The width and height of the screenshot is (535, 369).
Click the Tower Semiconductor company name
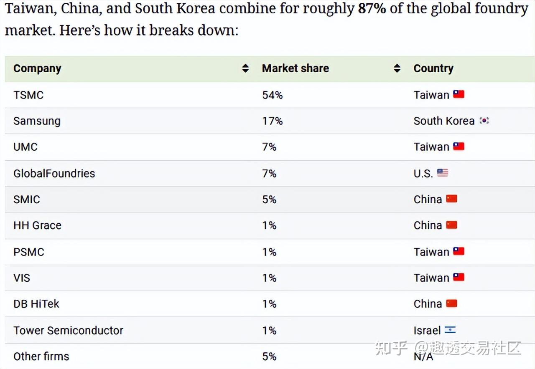(68, 331)
